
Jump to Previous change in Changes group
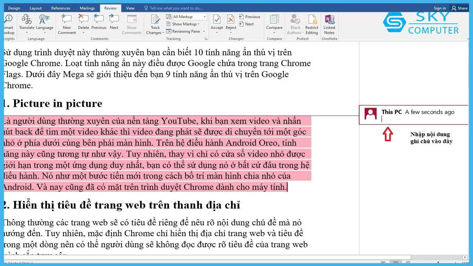point(250,17)
